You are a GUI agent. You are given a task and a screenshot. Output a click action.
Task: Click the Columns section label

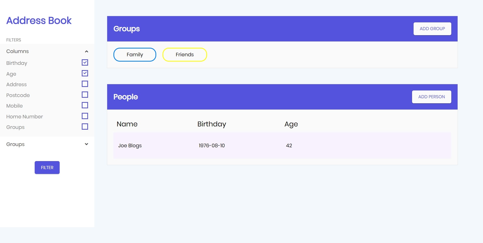[18, 52]
